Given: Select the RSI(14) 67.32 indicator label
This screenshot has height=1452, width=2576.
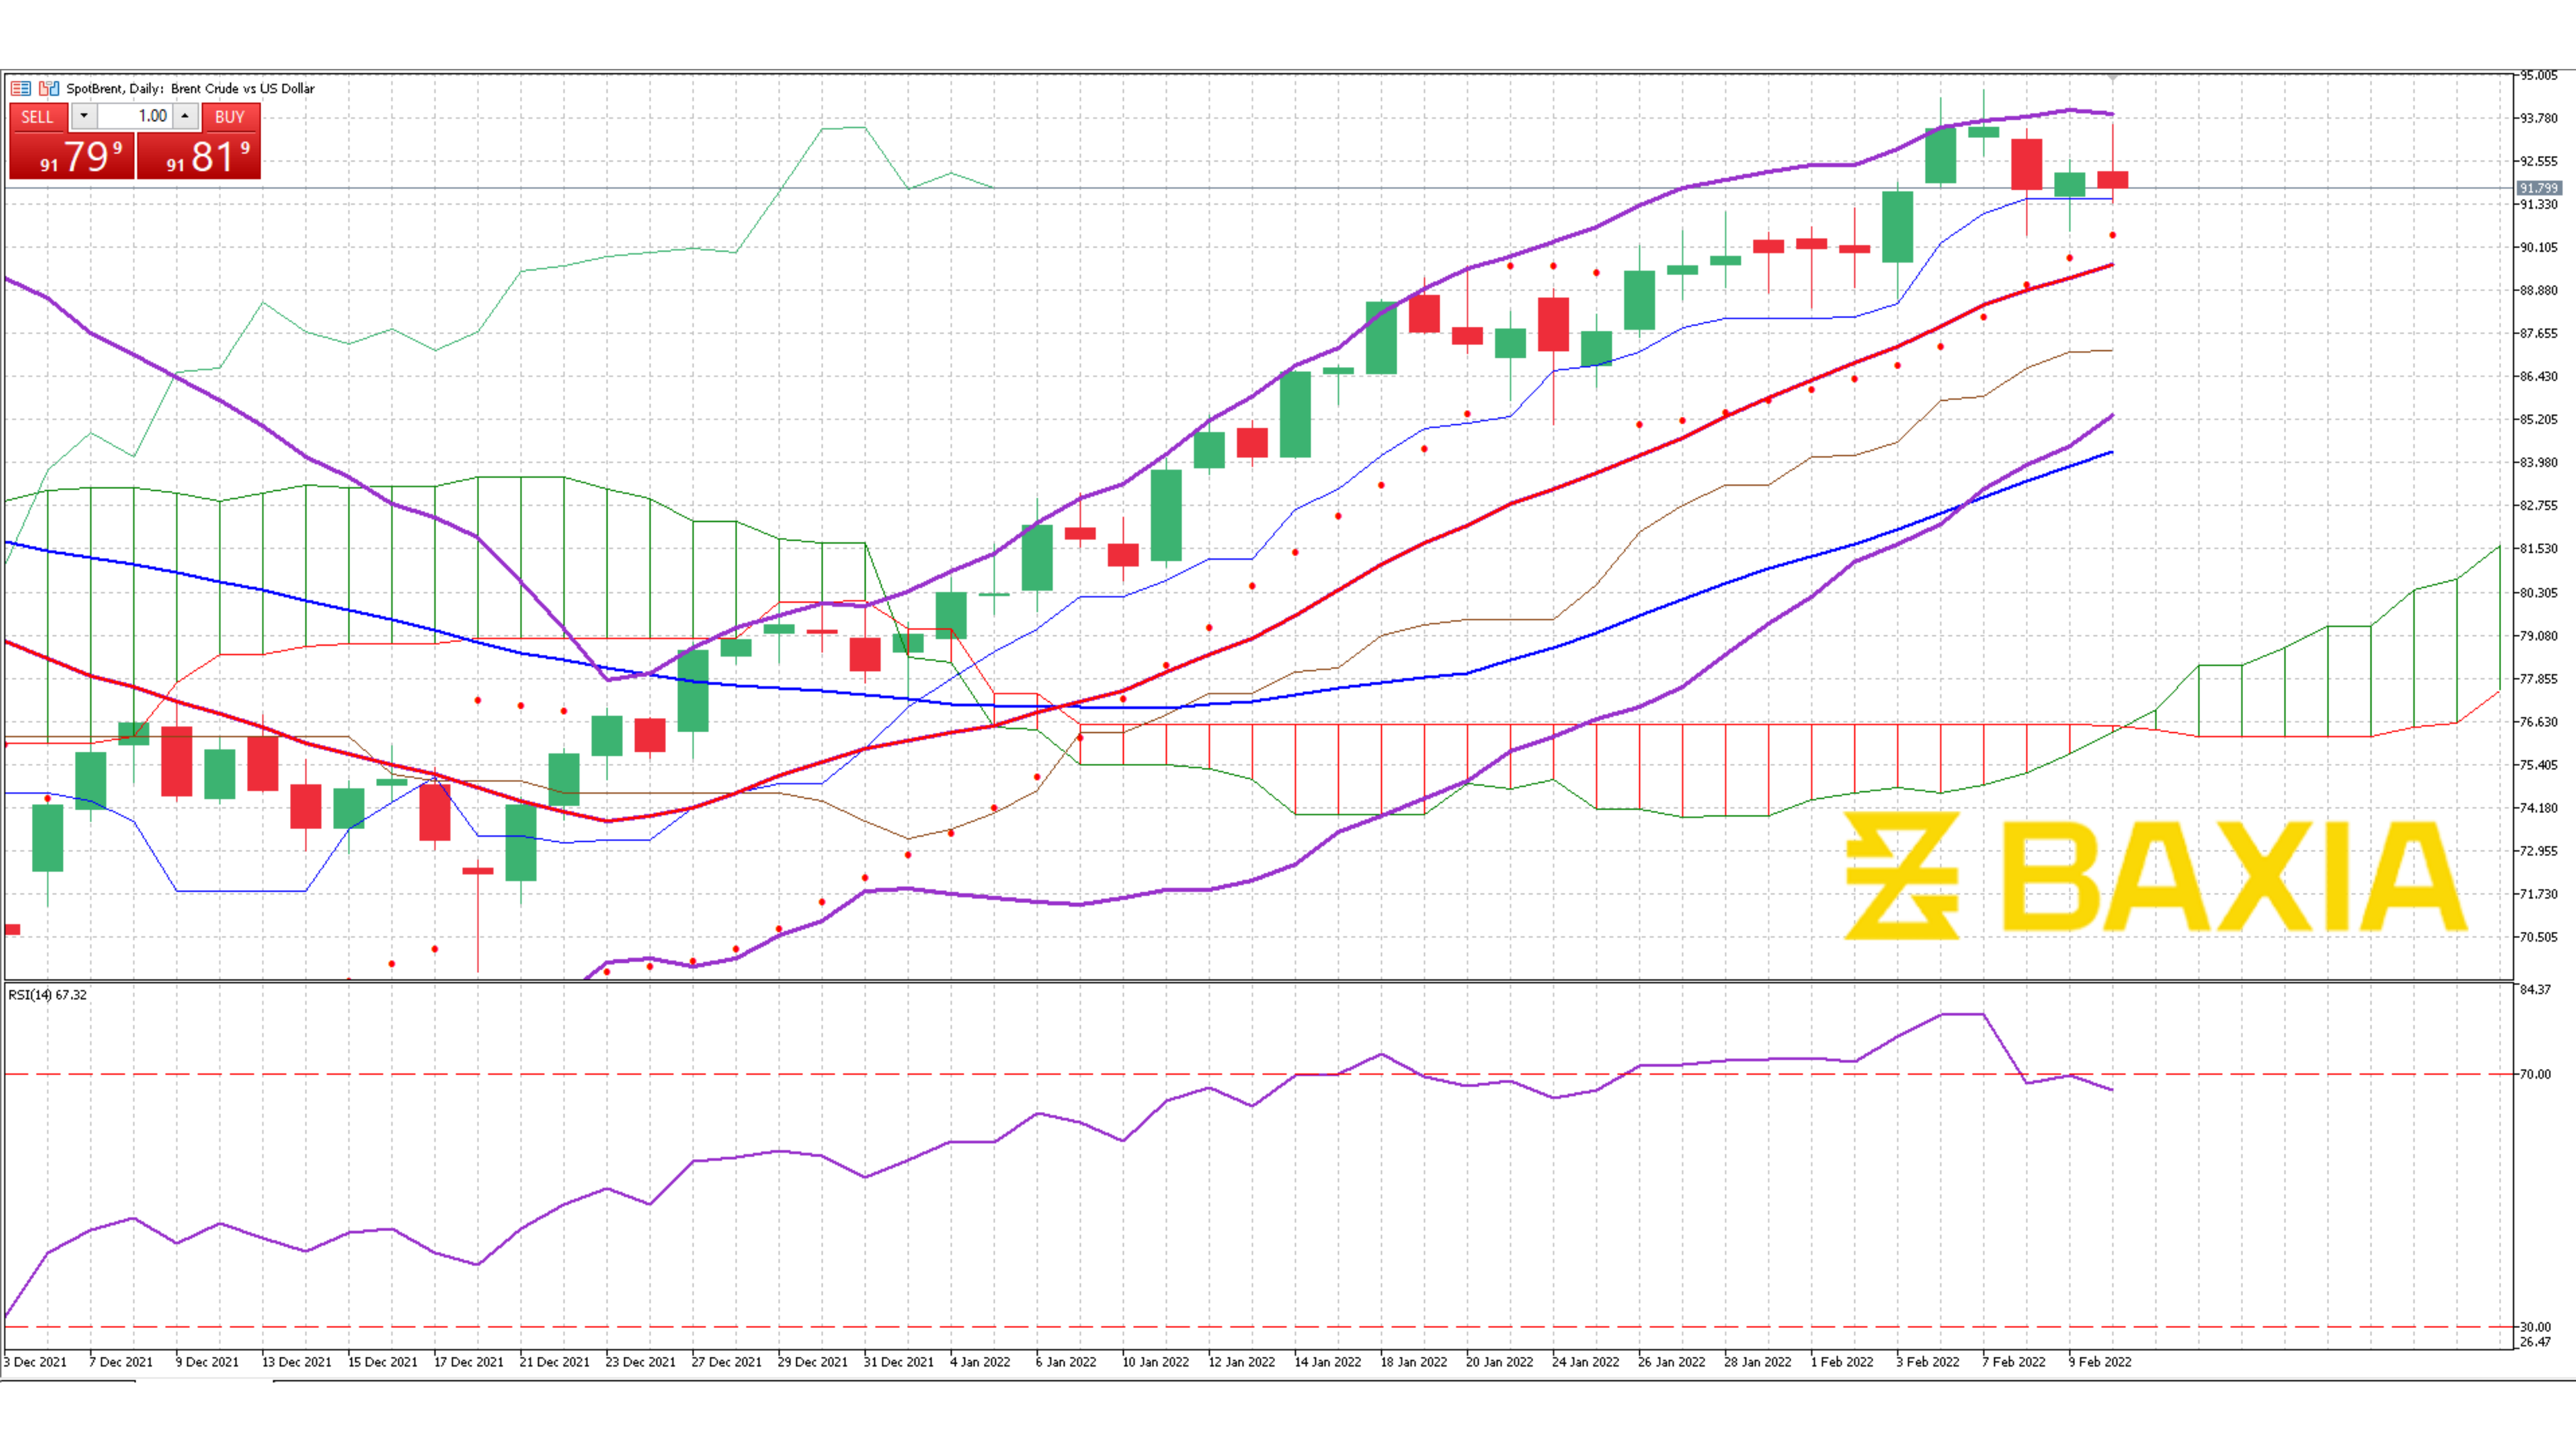Looking at the screenshot, I should [x=47, y=995].
